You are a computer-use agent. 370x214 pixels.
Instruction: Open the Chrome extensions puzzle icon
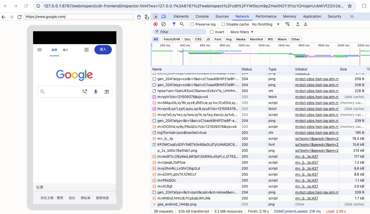point(364,6)
